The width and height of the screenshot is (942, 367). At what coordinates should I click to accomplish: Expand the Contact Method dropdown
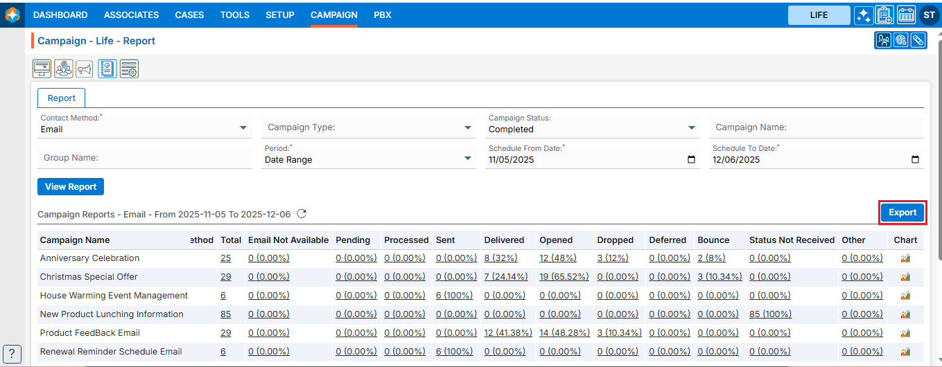[243, 128]
